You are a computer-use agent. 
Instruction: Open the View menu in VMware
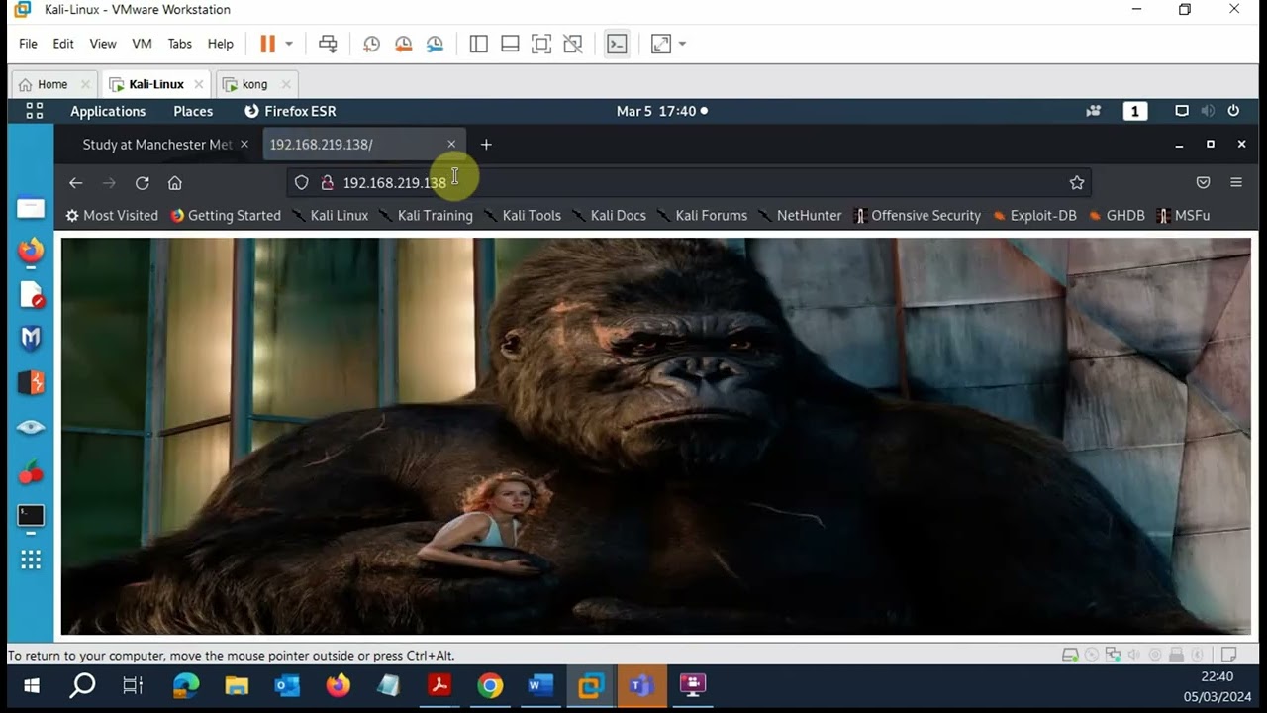(x=103, y=44)
